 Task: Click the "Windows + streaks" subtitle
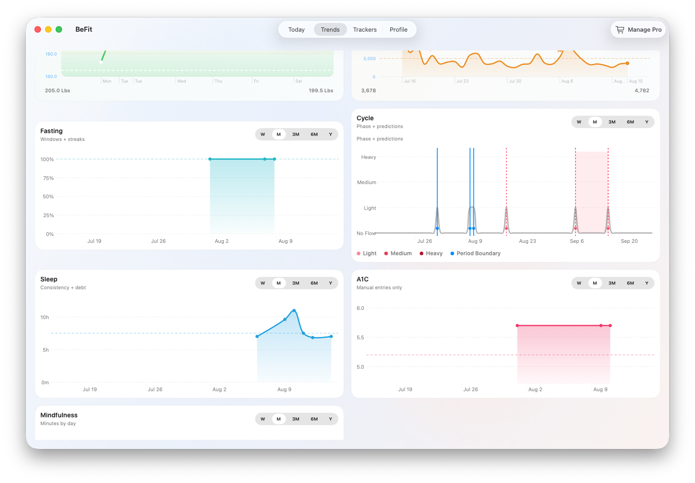coord(63,140)
